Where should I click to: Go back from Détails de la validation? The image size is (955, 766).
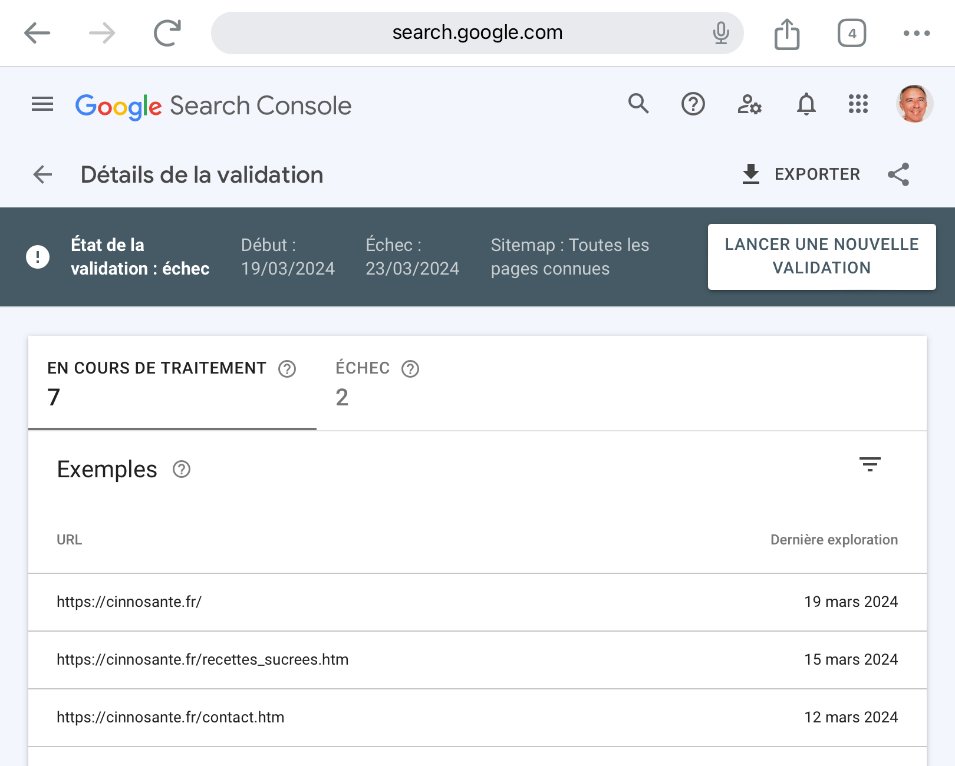click(x=42, y=174)
